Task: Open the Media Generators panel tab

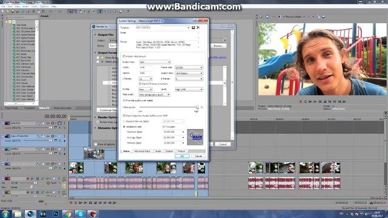Action: point(62,108)
